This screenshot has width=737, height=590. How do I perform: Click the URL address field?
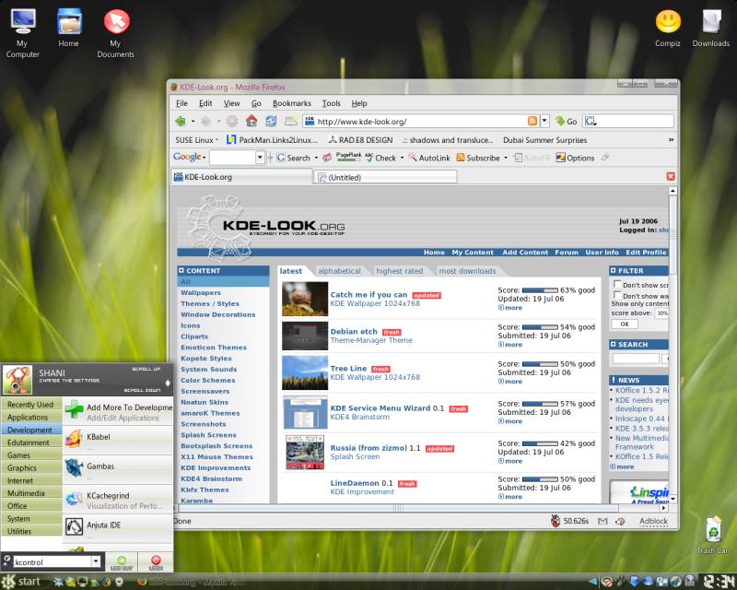[420, 122]
